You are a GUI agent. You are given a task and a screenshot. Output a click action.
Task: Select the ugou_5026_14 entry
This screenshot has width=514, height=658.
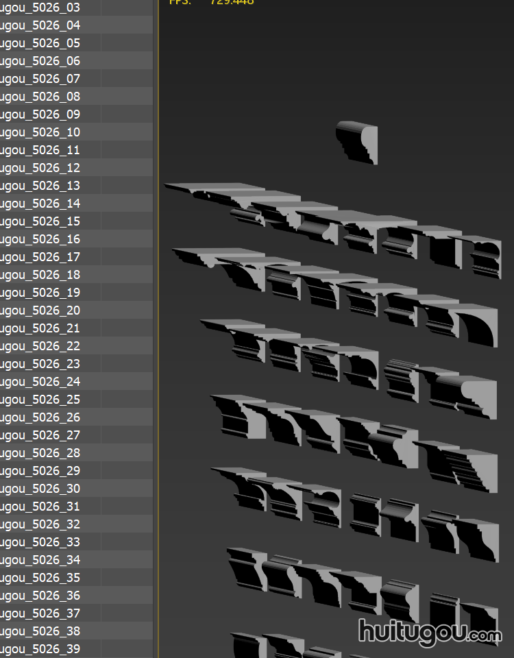pos(76,204)
